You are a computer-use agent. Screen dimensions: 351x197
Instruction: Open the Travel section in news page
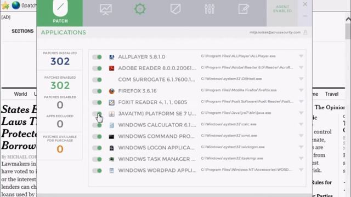point(331,94)
